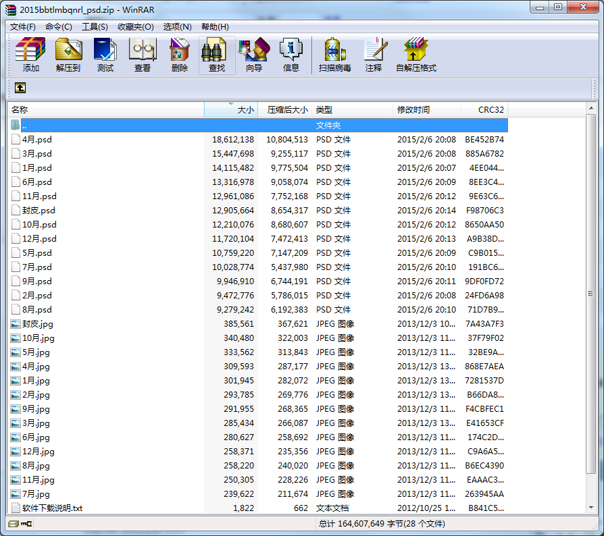Open the 选项(N) menu
The image size is (604, 536).
pyautogui.click(x=177, y=27)
